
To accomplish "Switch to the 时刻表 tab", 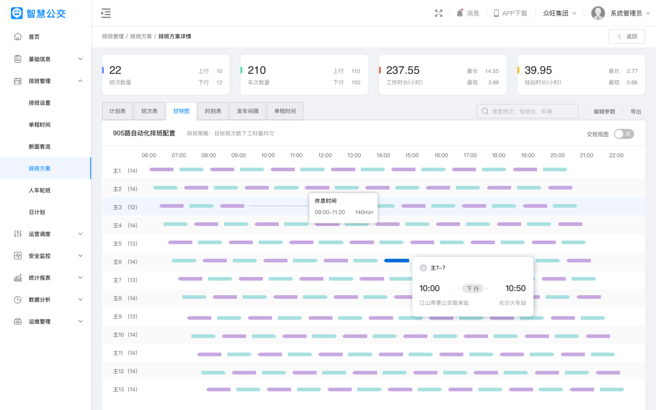I will (x=213, y=111).
